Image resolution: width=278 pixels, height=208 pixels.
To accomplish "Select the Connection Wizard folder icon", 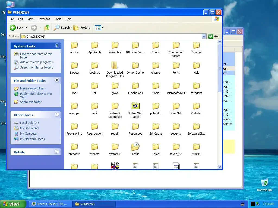I will 176,45.
